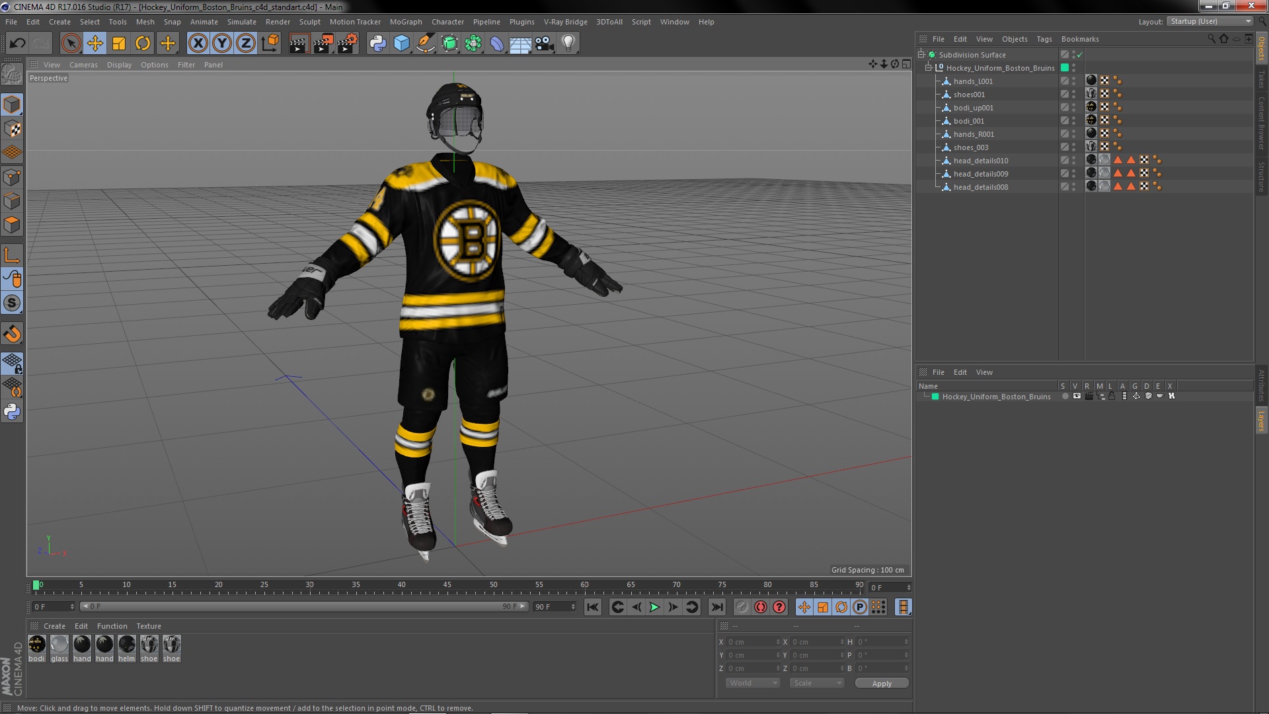
Task: Enable the snap magnet icon
Action: [12, 334]
